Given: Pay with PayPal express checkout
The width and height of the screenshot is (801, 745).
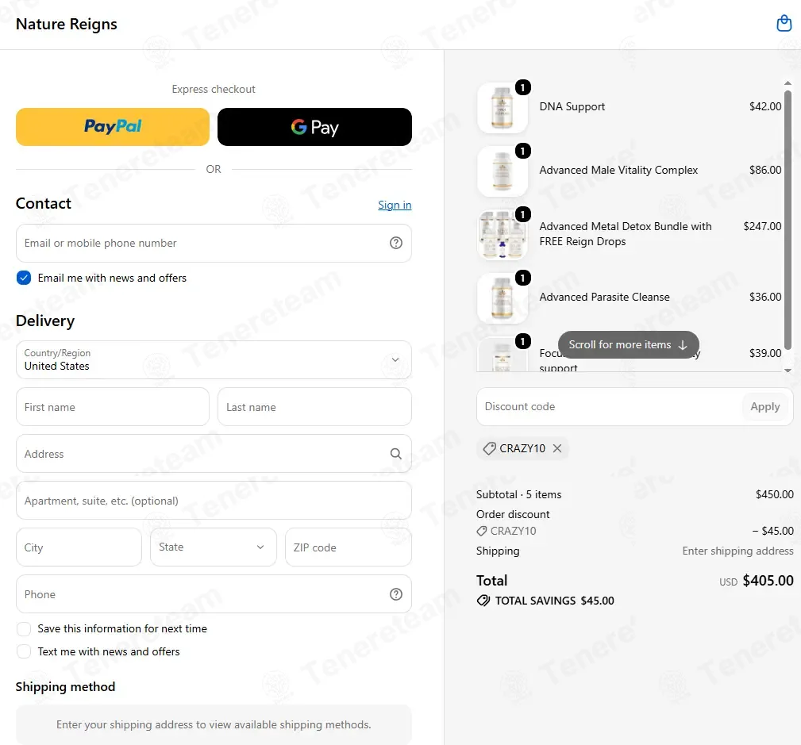Looking at the screenshot, I should (x=113, y=127).
